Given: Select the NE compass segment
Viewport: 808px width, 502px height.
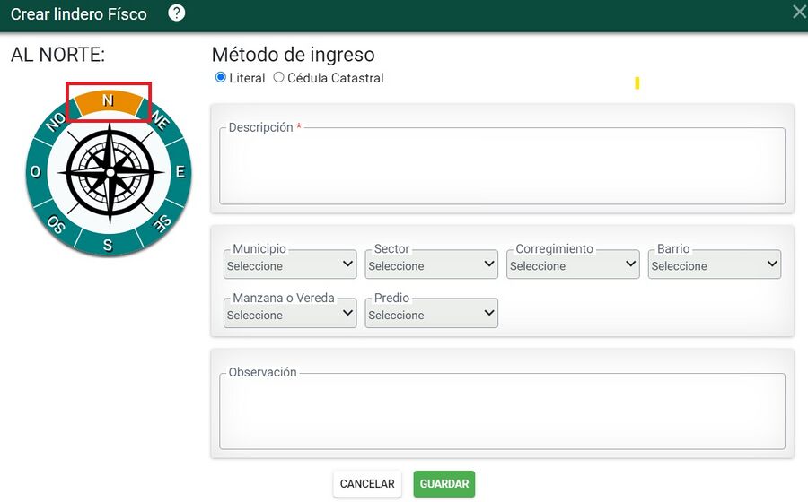Looking at the screenshot, I should click(161, 121).
